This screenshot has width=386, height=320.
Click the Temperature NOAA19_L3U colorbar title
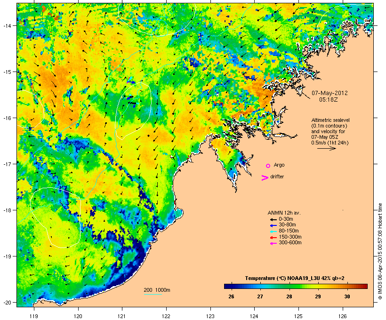coord(295,278)
